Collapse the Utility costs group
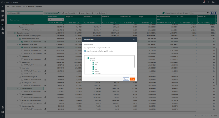 [x=18, y=56]
